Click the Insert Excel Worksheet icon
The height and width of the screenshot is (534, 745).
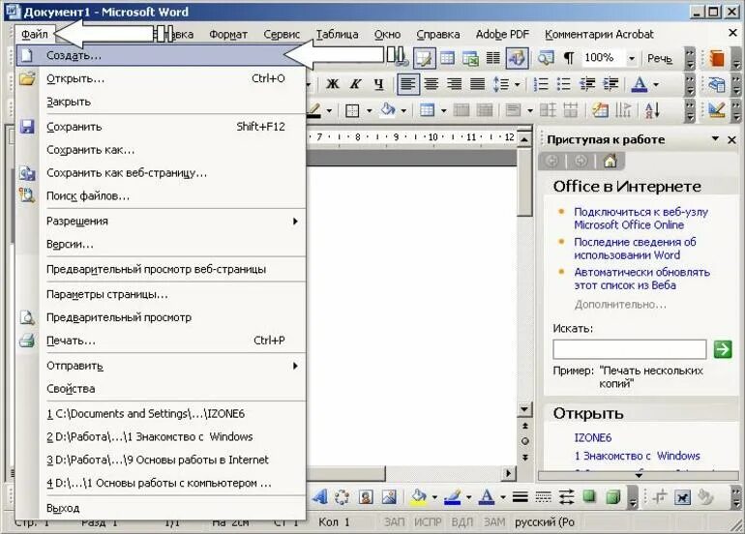[470, 58]
